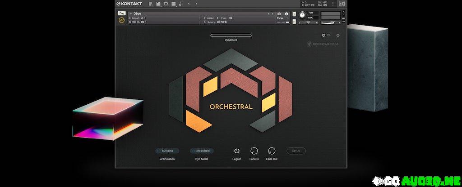Image resolution: width=462 pixels, height=187 pixels.
Task: Adjust the Fade In knob
Action: point(254,151)
